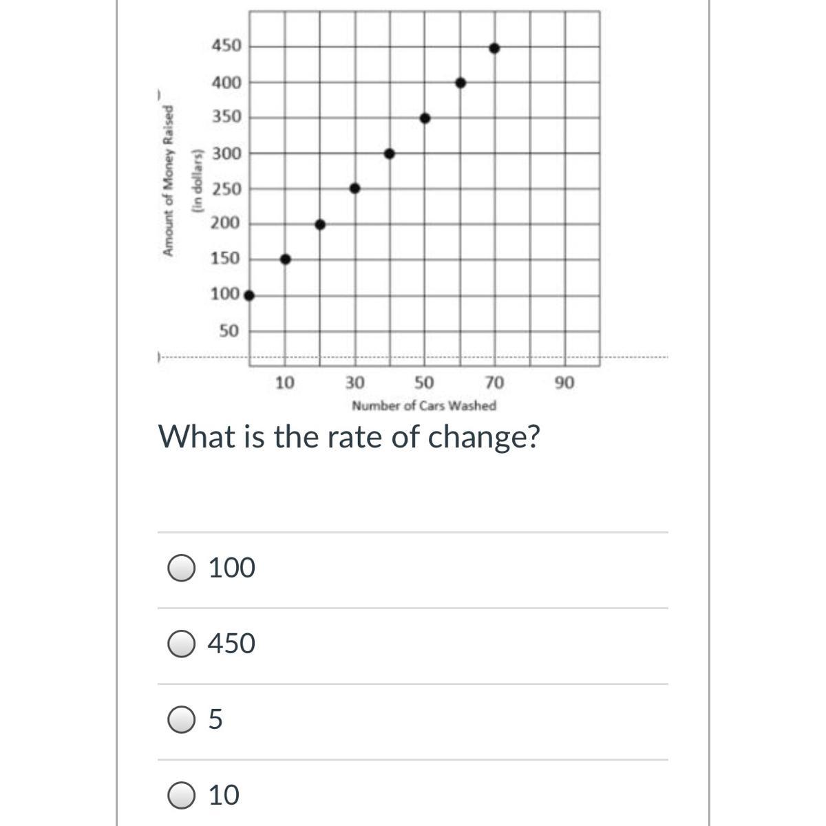This screenshot has height=826, width=826.
Task: Click the starting dot at 100 dollars
Action: 249,295
